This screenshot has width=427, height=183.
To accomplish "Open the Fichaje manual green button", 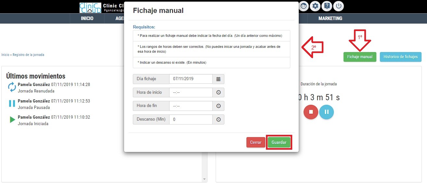I will 359,57.
